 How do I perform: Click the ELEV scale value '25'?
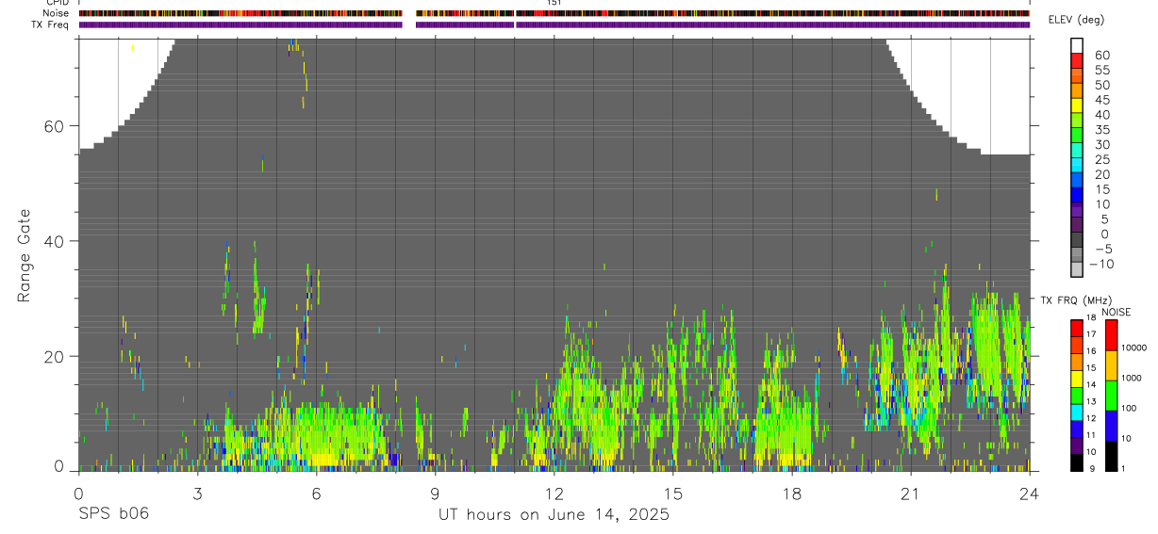tap(1101, 160)
